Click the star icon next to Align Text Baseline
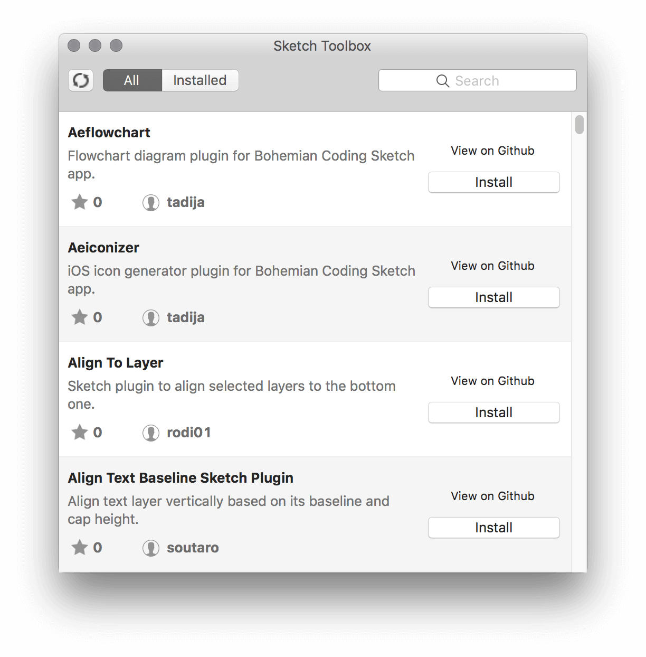646x657 pixels. pyautogui.click(x=80, y=548)
